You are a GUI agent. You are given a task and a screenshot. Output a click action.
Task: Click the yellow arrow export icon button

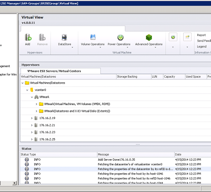tap(187, 37)
